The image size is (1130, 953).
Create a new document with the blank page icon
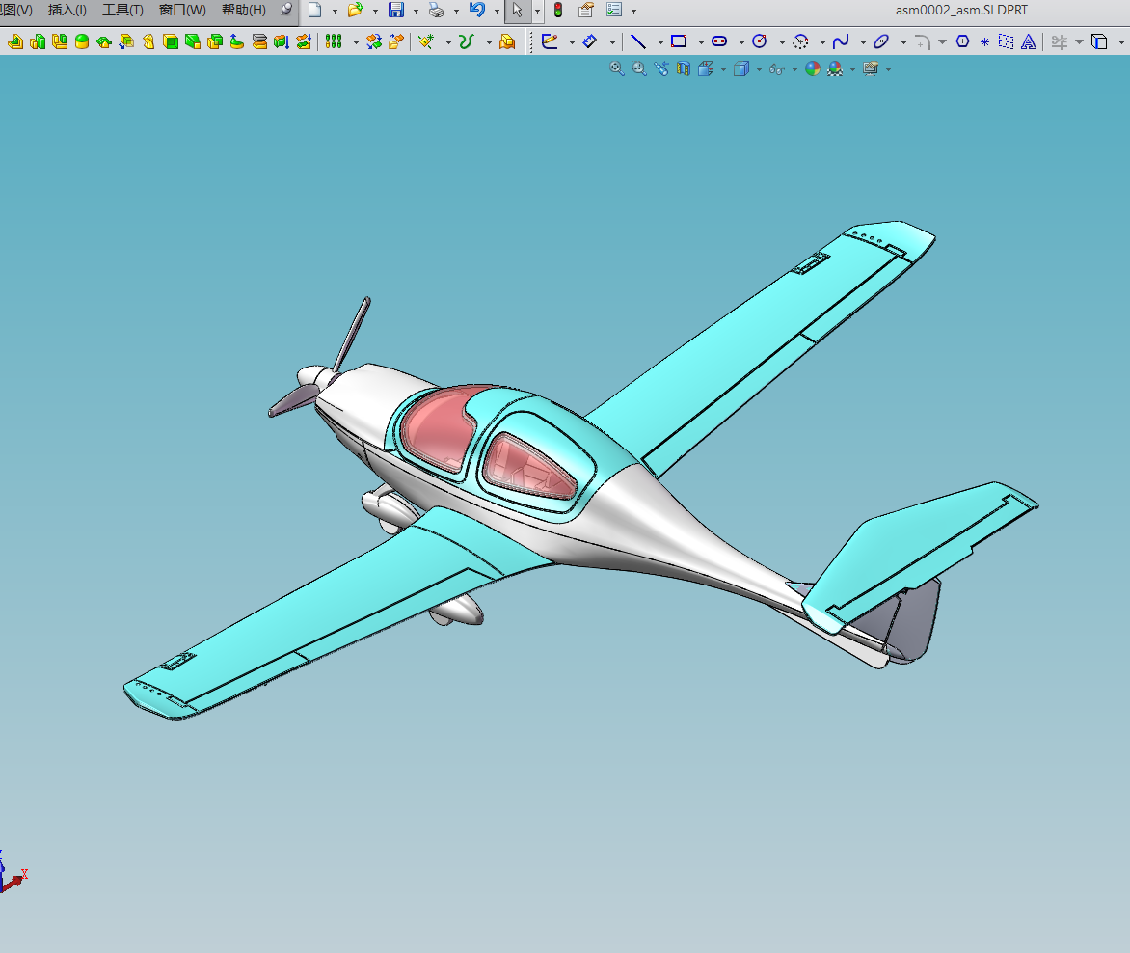click(315, 10)
